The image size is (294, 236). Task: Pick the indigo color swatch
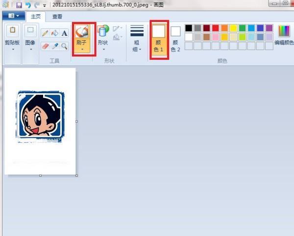[260, 28]
